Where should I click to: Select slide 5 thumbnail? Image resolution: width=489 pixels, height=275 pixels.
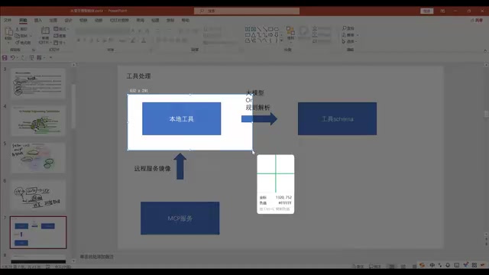(x=38, y=158)
